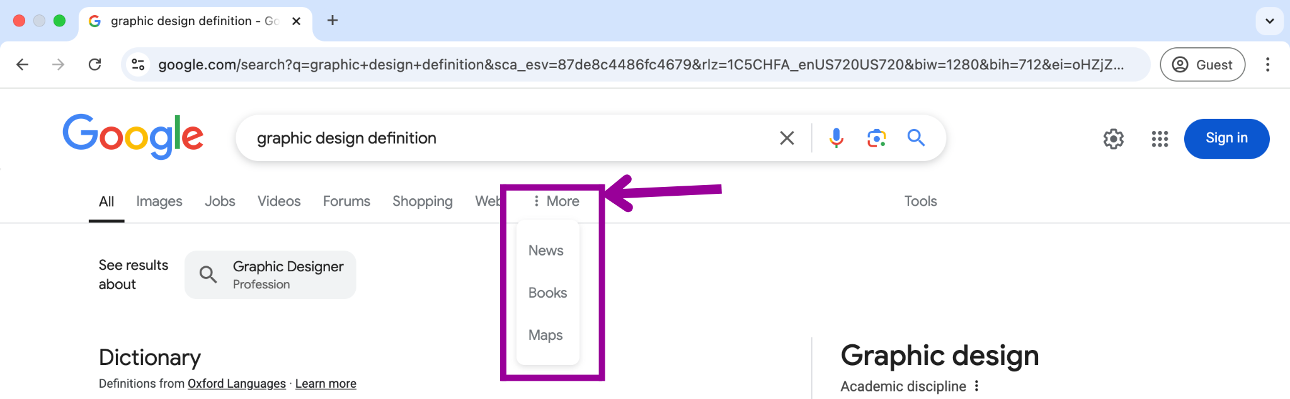Click the Dictionary heading
1290x399 pixels.
tap(150, 357)
